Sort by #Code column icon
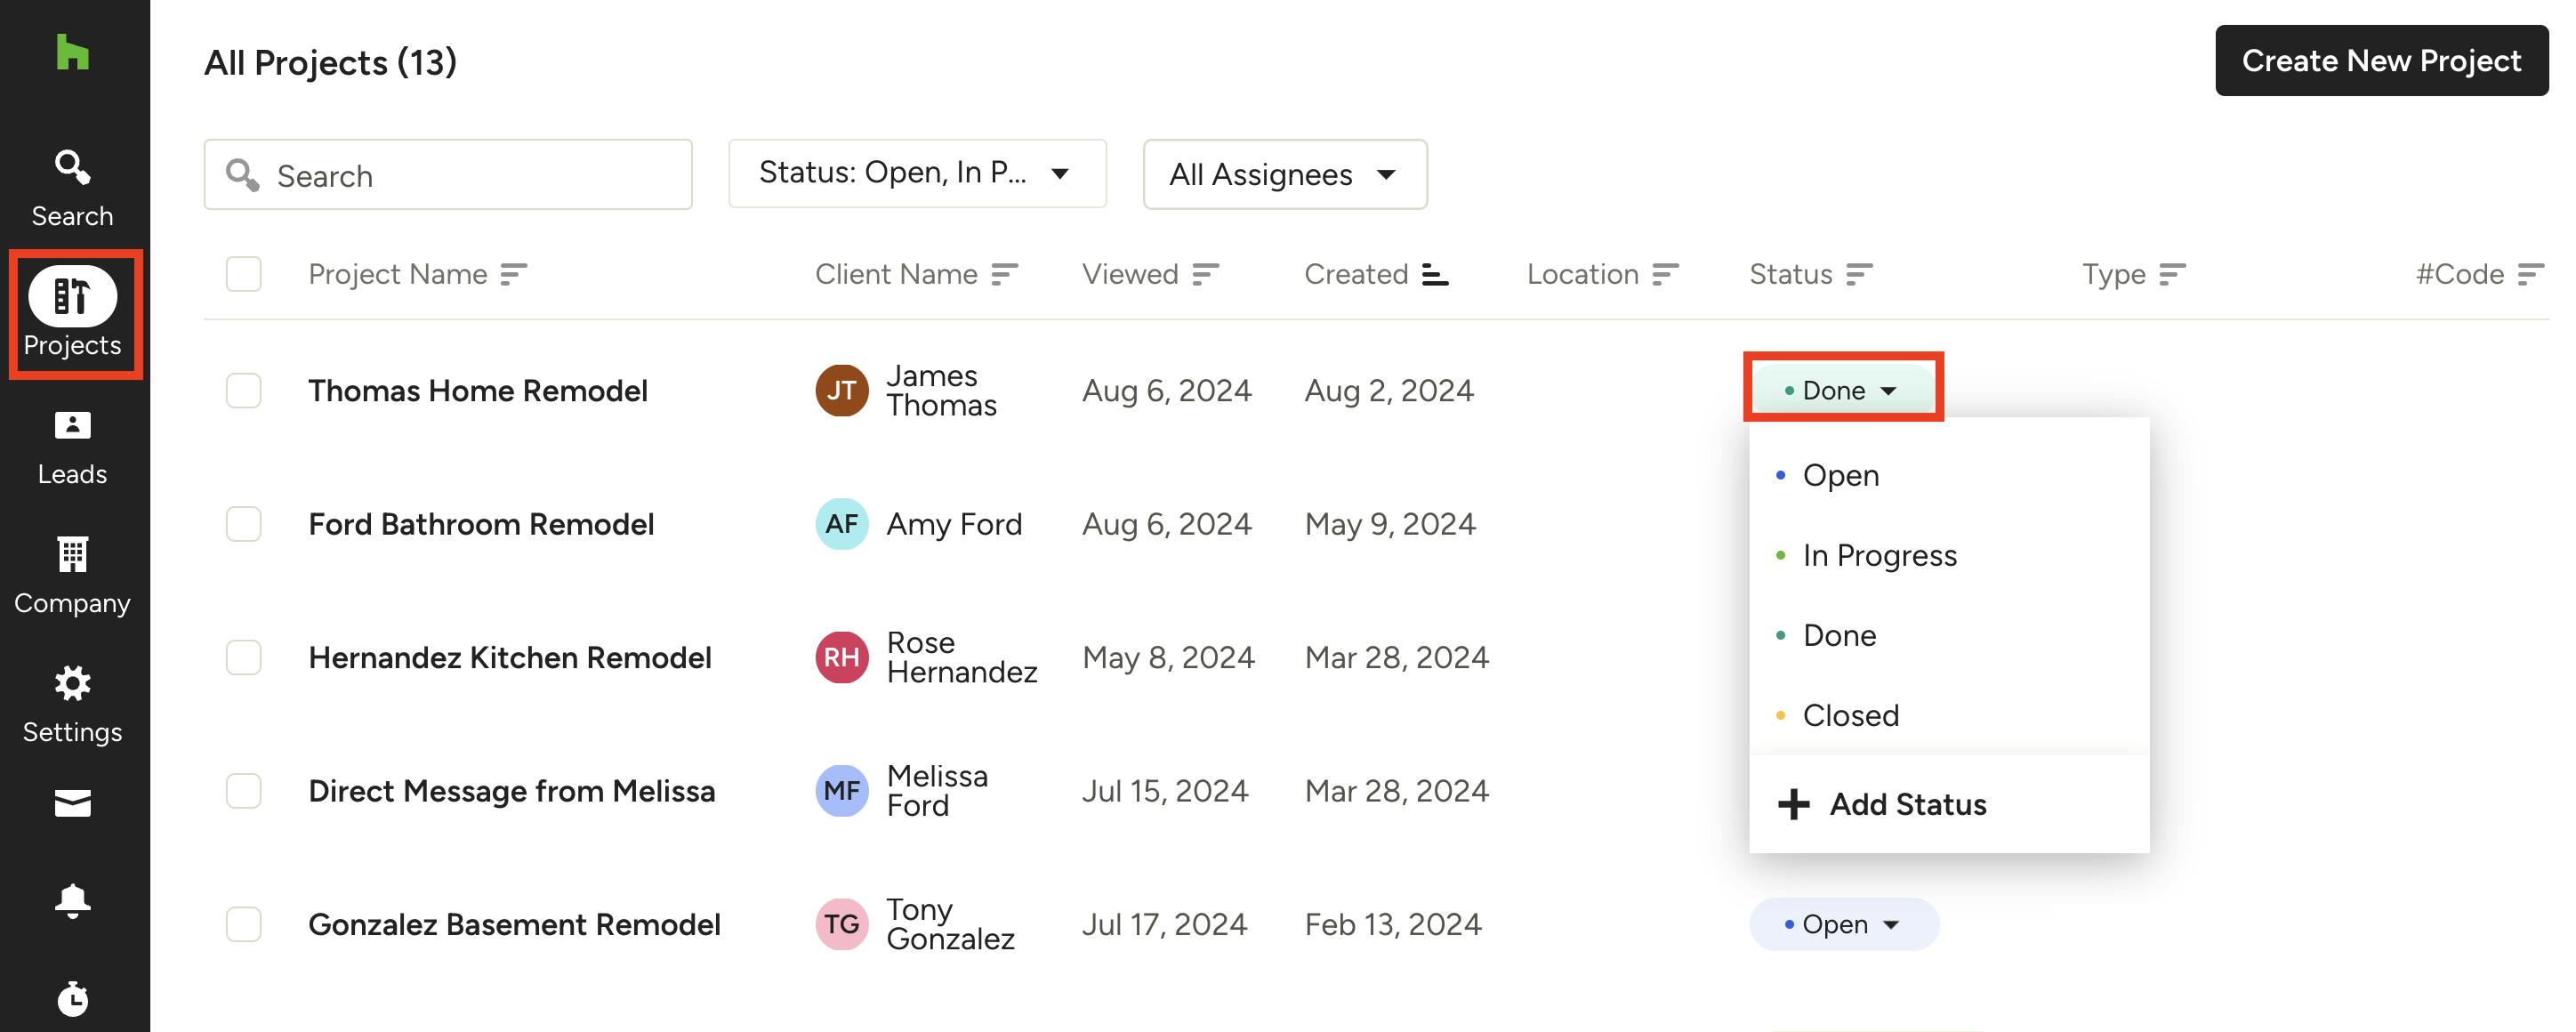This screenshot has height=1032, width=2576. (2530, 274)
